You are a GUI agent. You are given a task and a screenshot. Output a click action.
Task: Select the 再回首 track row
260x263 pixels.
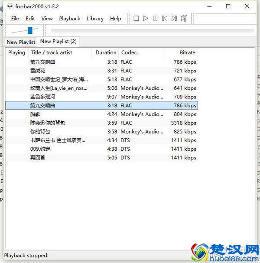click(x=102, y=158)
